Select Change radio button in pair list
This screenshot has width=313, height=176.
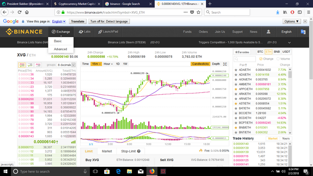coord(261,59)
